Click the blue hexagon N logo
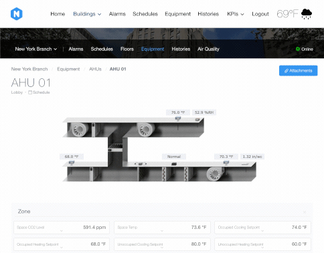The height and width of the screenshot is (253, 324). 17,14
